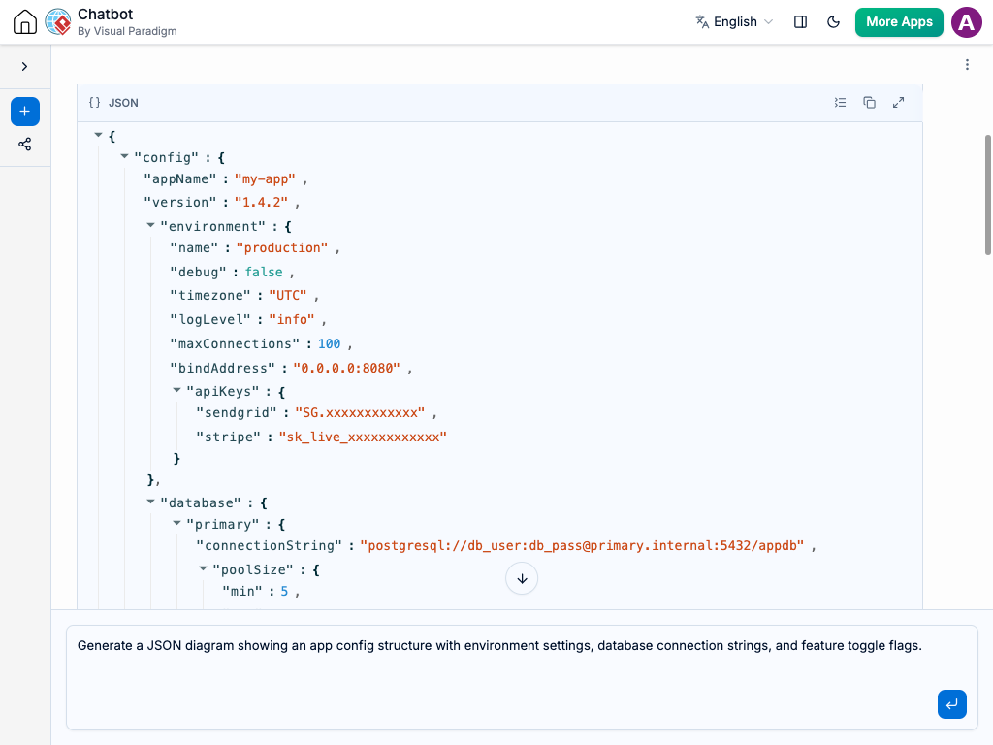The height and width of the screenshot is (745, 993).
Task: Switch to dark mode moon icon
Action: tap(833, 22)
